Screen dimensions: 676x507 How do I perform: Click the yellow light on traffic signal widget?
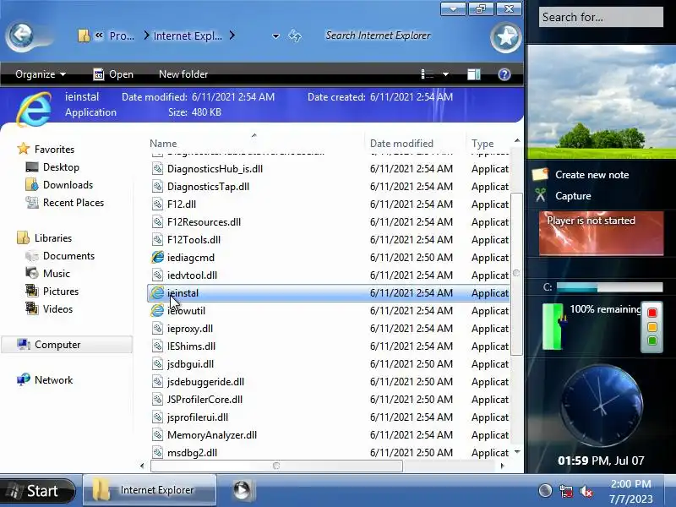click(x=652, y=327)
